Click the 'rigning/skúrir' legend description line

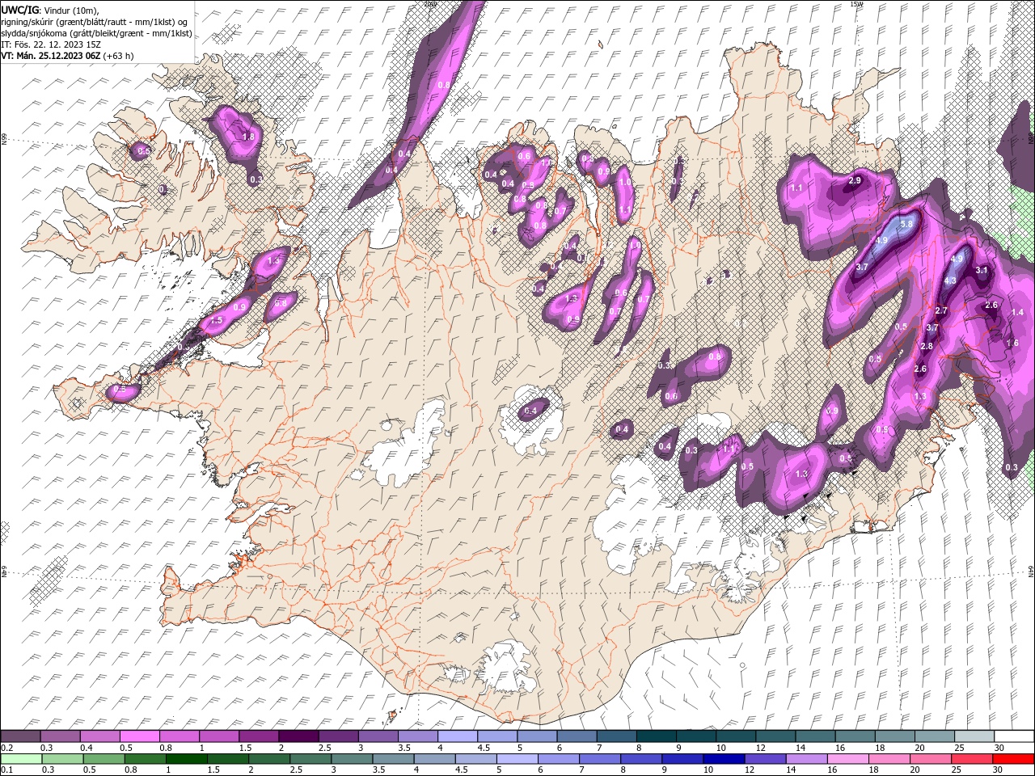[x=94, y=22]
